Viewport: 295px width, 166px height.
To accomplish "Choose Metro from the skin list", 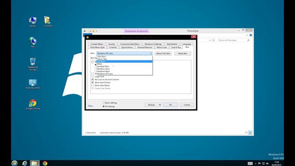I will click(124, 64).
